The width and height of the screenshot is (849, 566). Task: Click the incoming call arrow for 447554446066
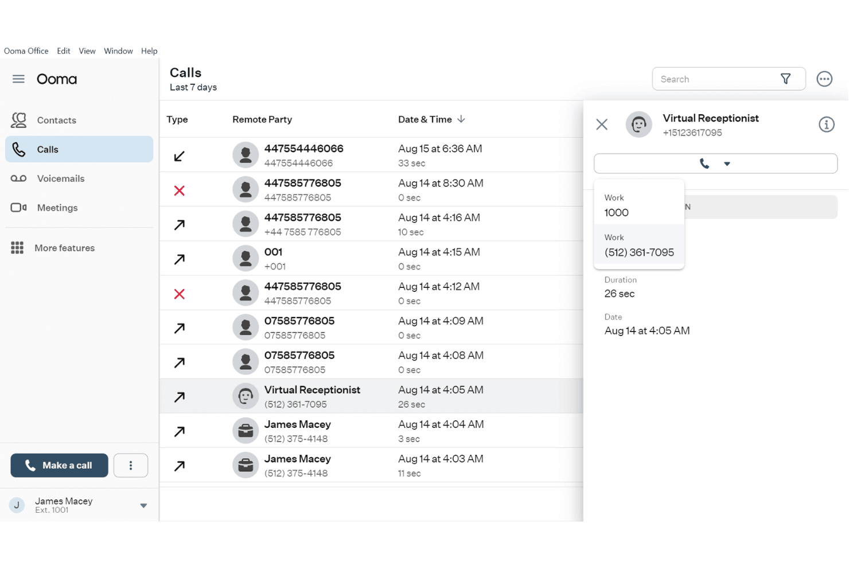(180, 156)
